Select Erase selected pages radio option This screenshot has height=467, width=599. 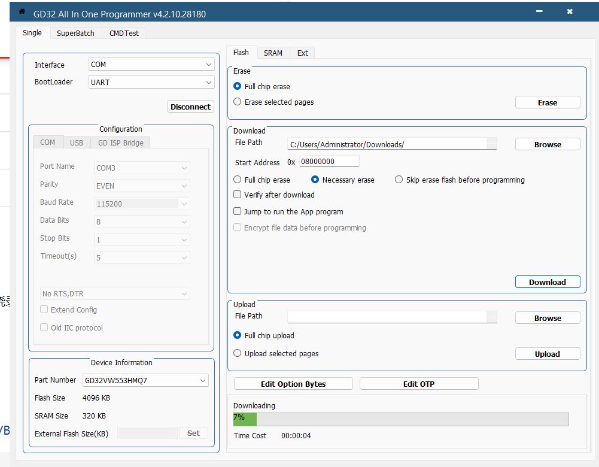[238, 102]
